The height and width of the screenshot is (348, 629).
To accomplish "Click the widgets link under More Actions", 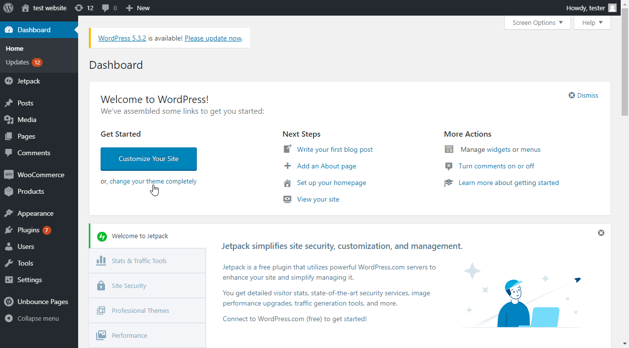I will tap(499, 149).
